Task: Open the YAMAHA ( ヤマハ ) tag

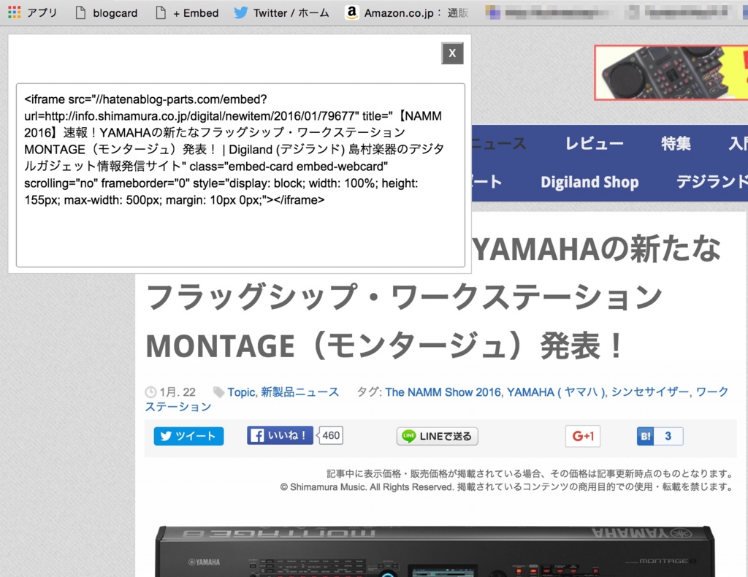Action: click(x=556, y=392)
